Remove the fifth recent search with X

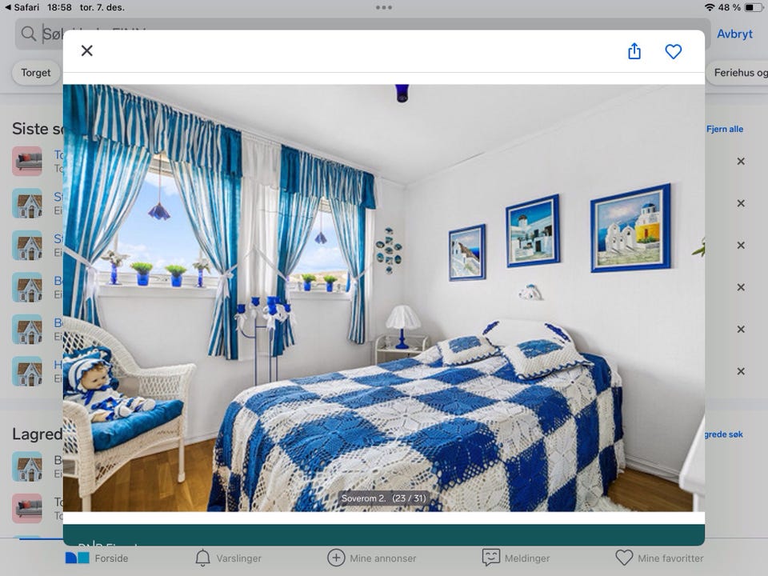click(x=741, y=329)
